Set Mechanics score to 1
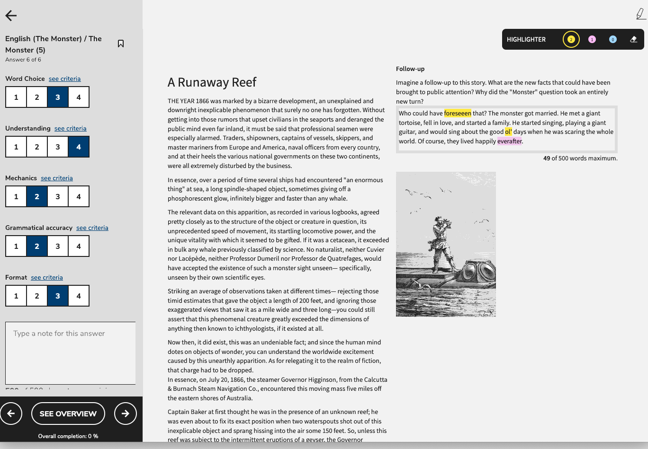Viewport: 648px width, 449px height. pyautogui.click(x=16, y=196)
